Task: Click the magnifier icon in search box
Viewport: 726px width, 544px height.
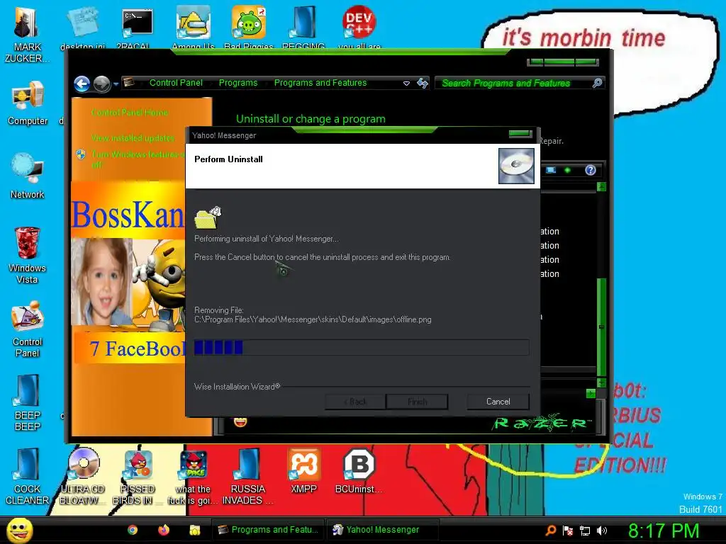Action: [597, 83]
